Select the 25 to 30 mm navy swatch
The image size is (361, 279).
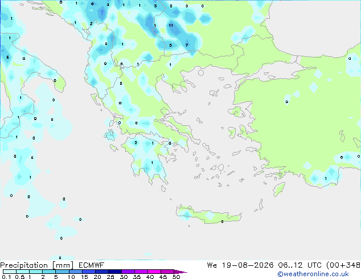pyautogui.click(x=115, y=272)
